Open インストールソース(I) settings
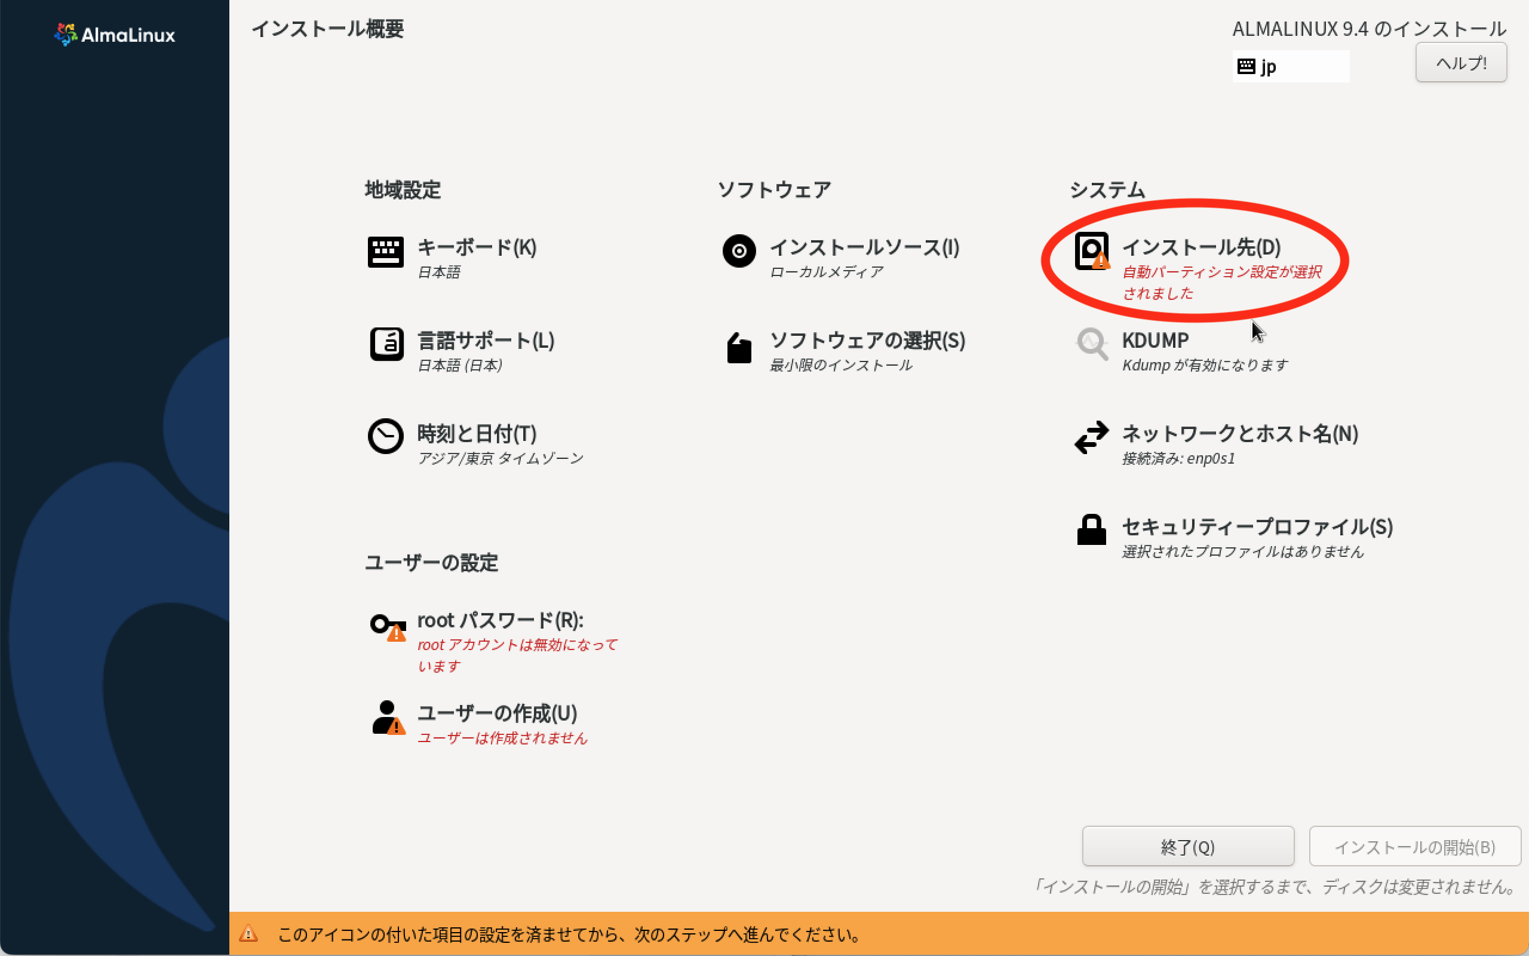Viewport: 1529px width, 956px height. point(864,247)
